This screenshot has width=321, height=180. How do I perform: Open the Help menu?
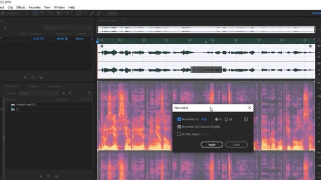pos(71,7)
